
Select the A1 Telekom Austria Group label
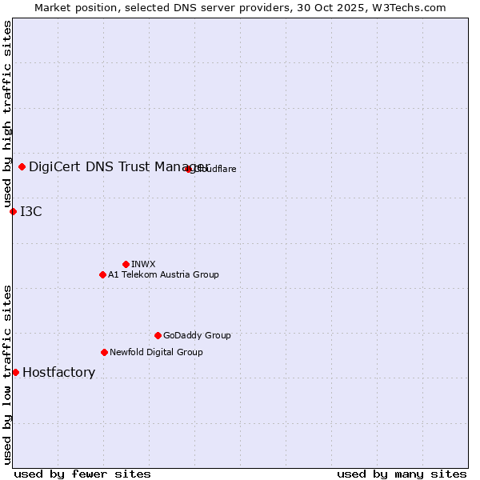tap(163, 274)
